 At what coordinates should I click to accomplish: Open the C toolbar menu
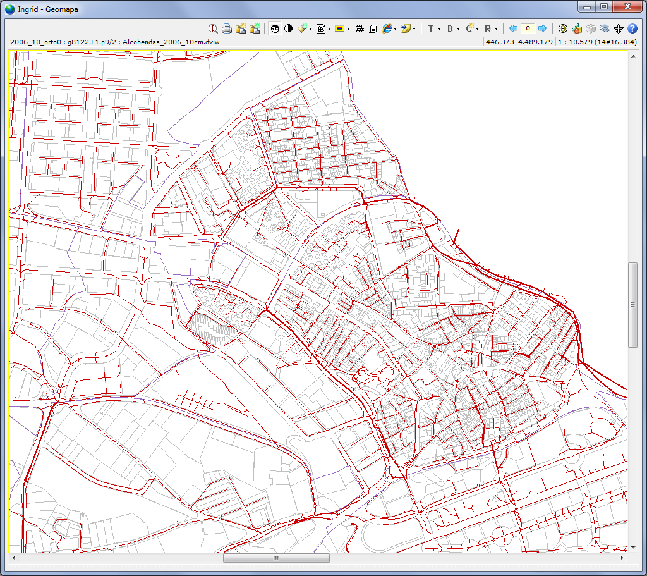coord(471,28)
